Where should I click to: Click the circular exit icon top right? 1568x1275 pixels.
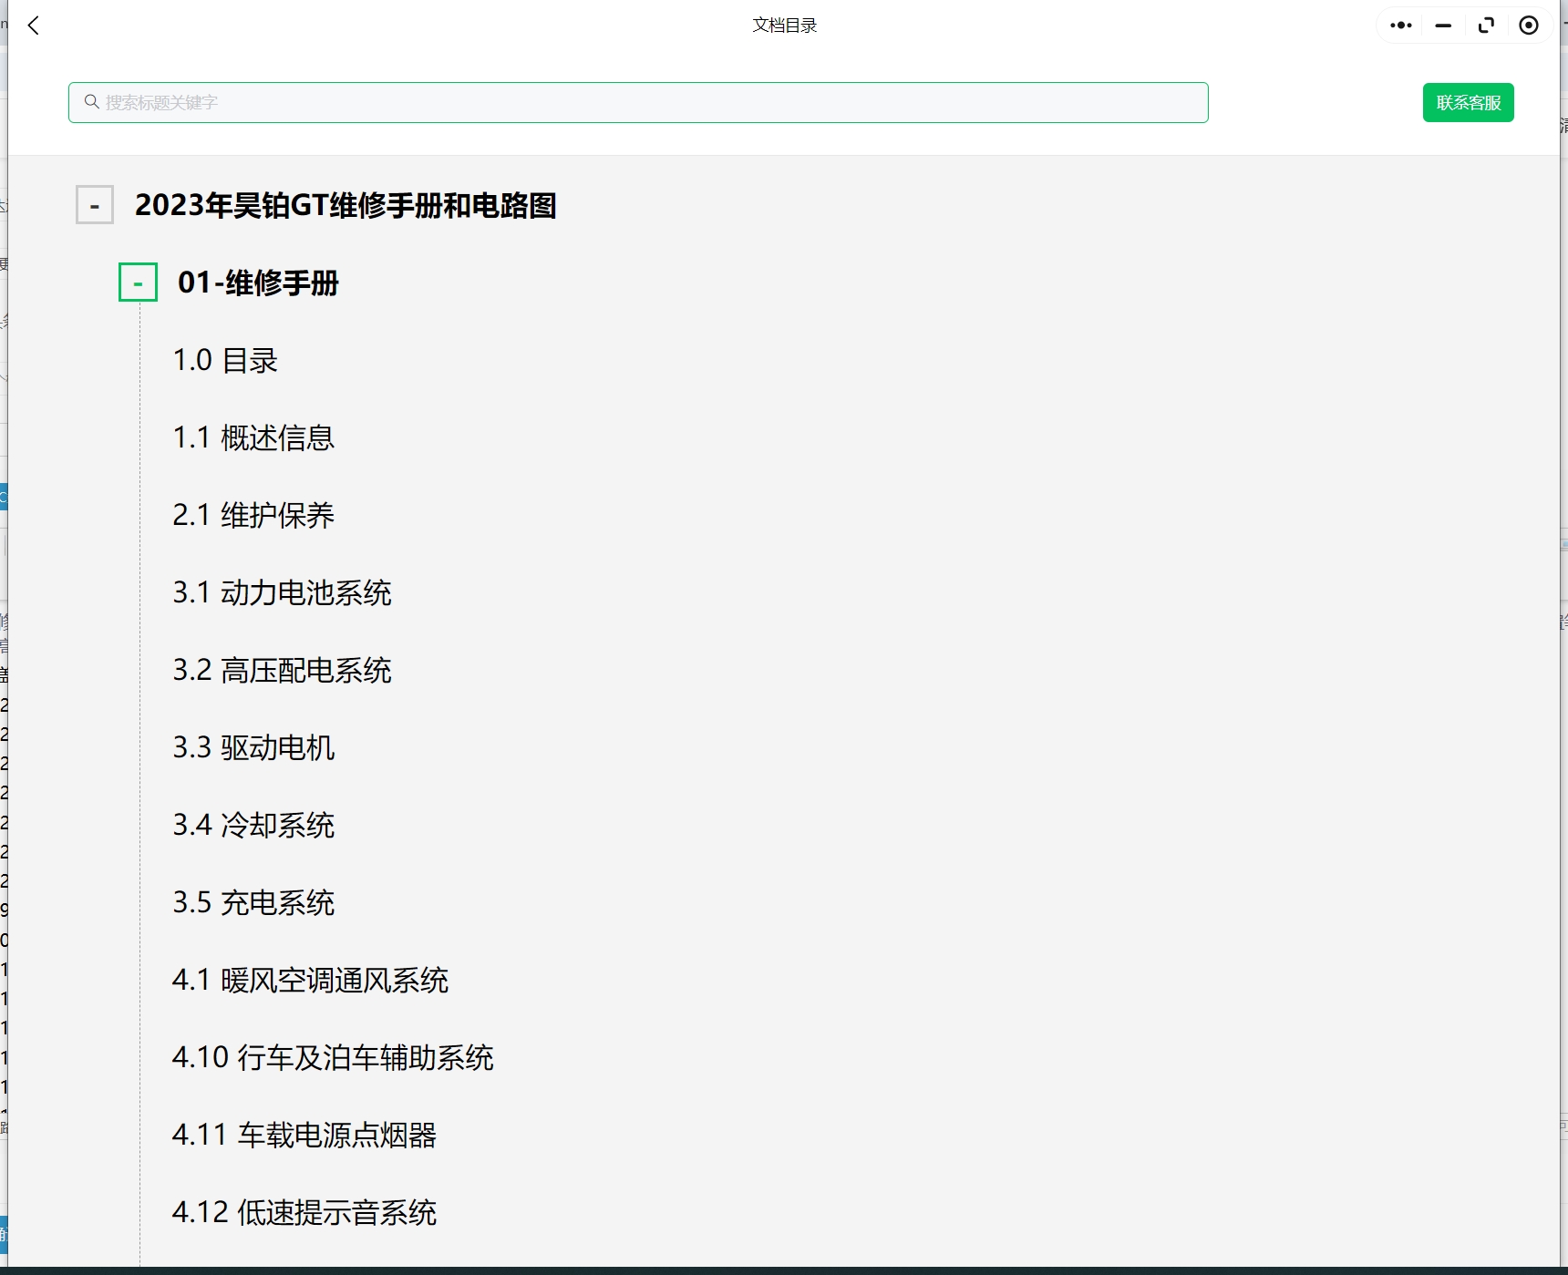click(1528, 26)
